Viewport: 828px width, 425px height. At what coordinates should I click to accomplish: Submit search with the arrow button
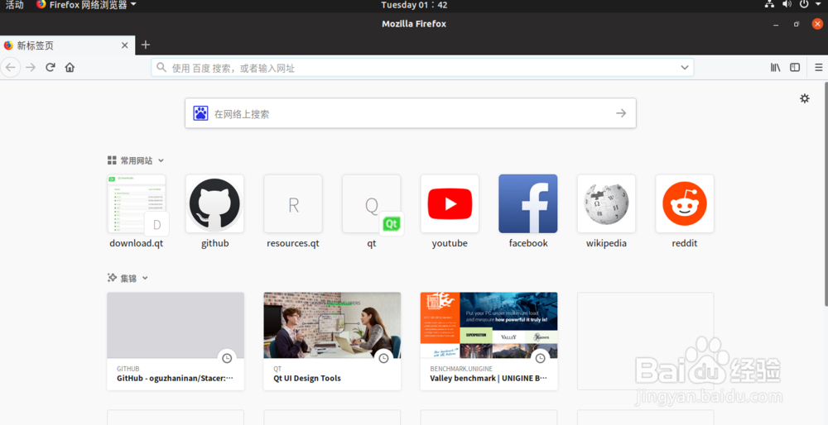[621, 112]
